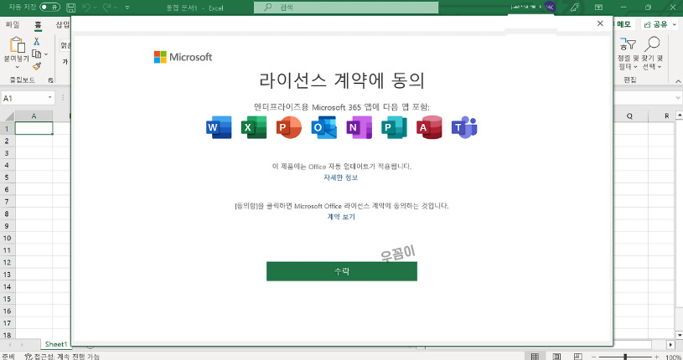683x360 pixels.
Task: Click the OneNote app icon in dialog
Action: (x=359, y=127)
